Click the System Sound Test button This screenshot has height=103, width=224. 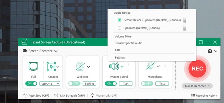(x=126, y=84)
